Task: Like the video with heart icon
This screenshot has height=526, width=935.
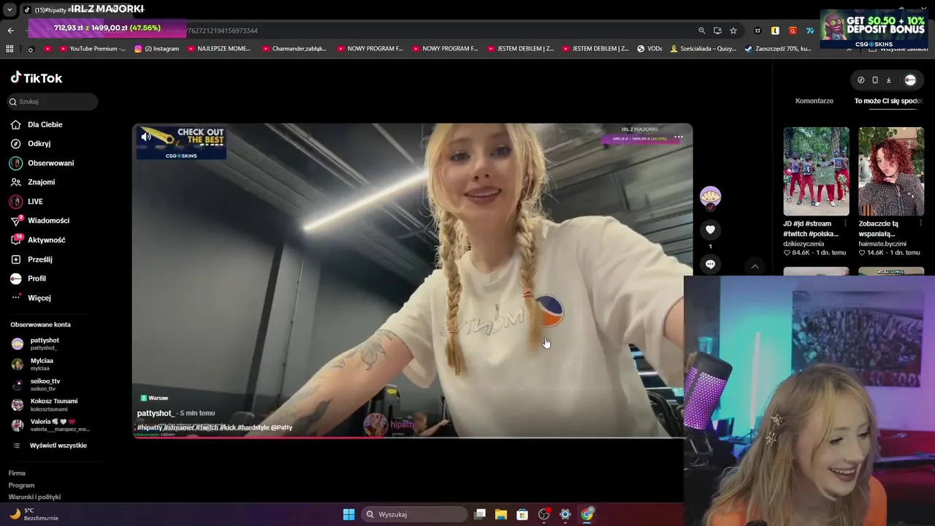Action: pyautogui.click(x=710, y=229)
